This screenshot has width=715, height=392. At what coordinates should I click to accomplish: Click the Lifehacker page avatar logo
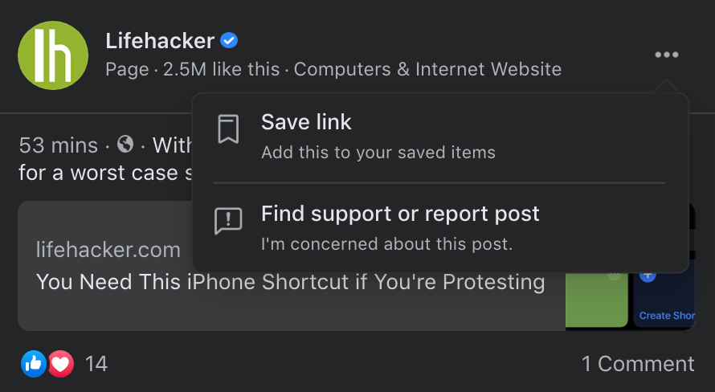53,55
